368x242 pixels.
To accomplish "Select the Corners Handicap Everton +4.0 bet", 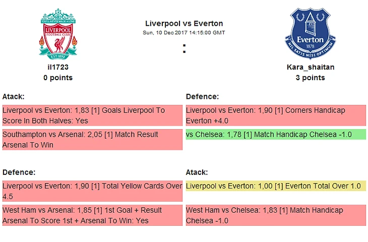I will click(x=275, y=115).
